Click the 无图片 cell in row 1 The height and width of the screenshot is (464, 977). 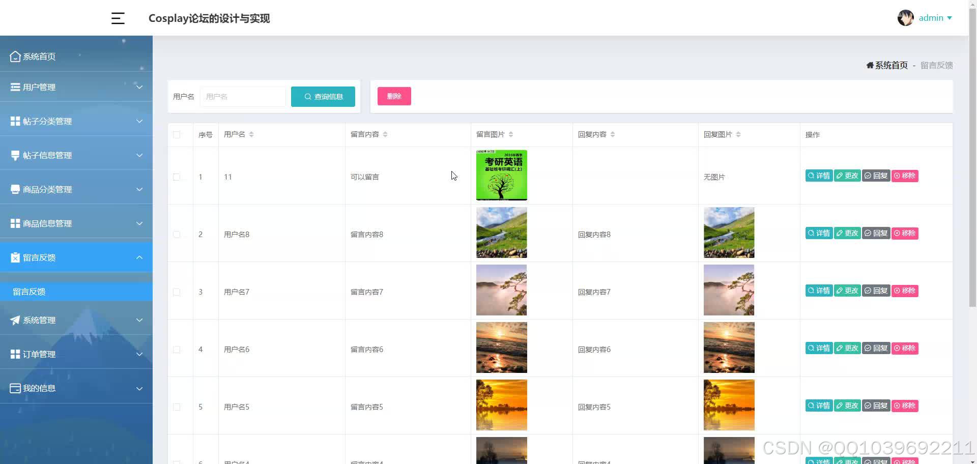click(714, 177)
